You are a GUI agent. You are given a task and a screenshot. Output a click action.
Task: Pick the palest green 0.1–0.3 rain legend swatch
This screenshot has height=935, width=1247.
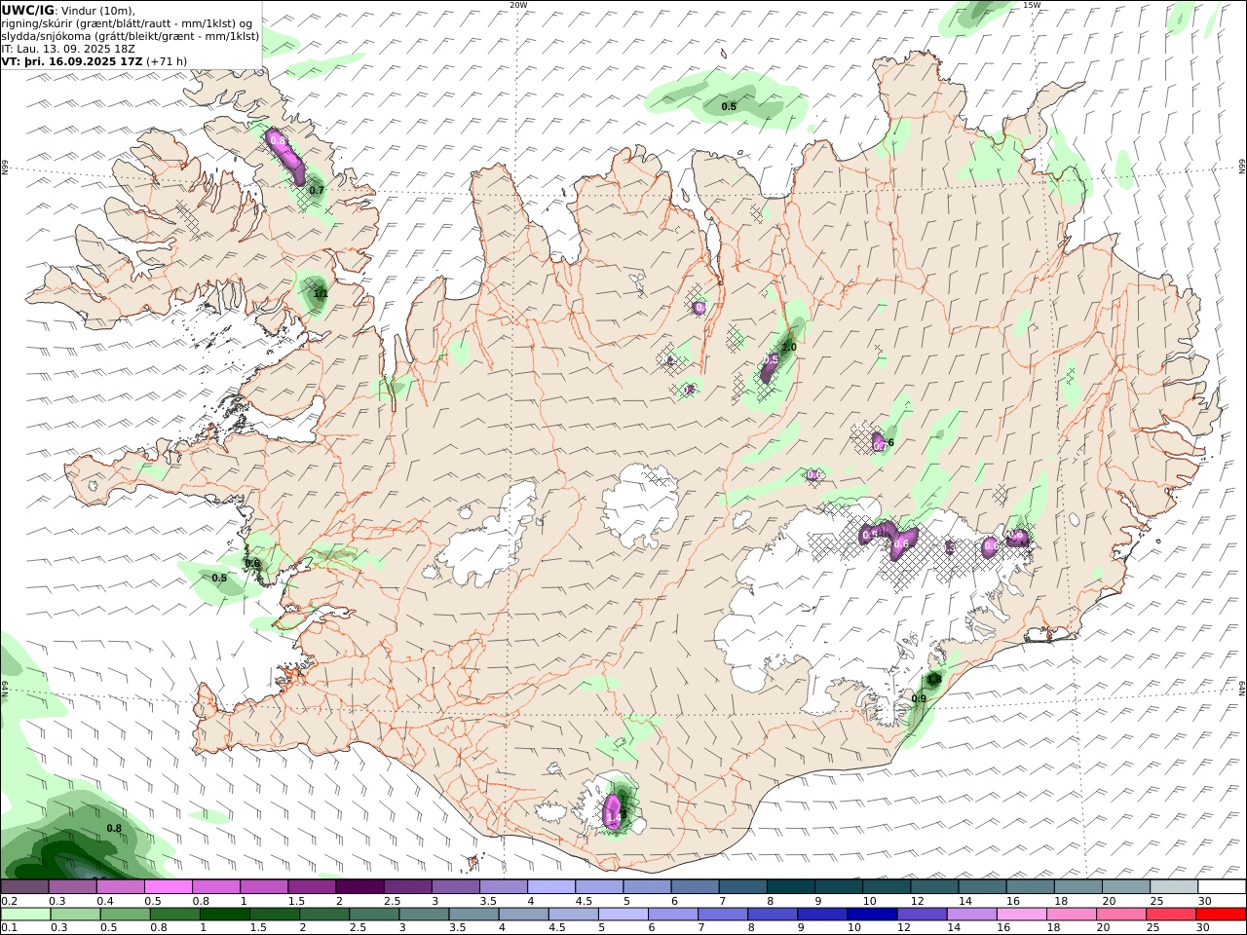(x=27, y=915)
